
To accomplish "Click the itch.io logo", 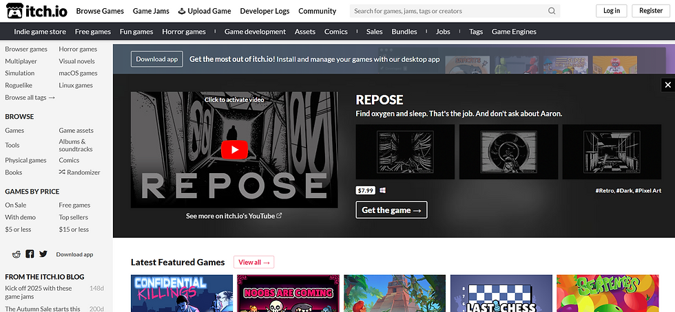I will pyautogui.click(x=37, y=11).
